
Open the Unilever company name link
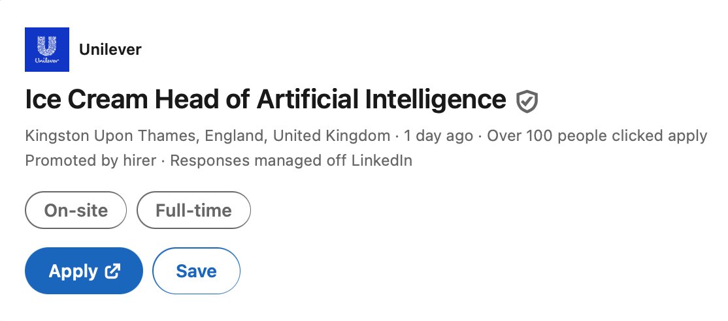point(110,50)
